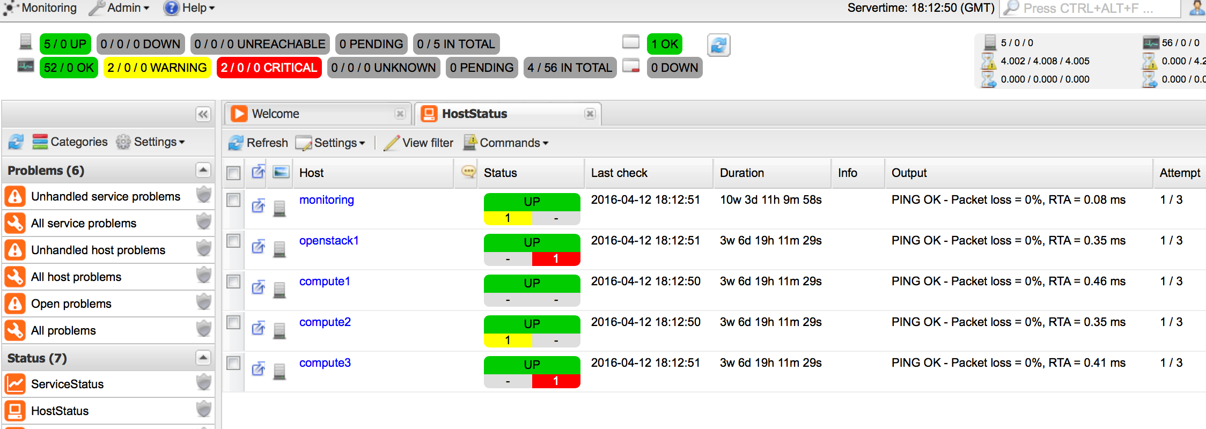Click the server icon in the monitoring row
Screen dimensions: 1206x429
(279, 209)
